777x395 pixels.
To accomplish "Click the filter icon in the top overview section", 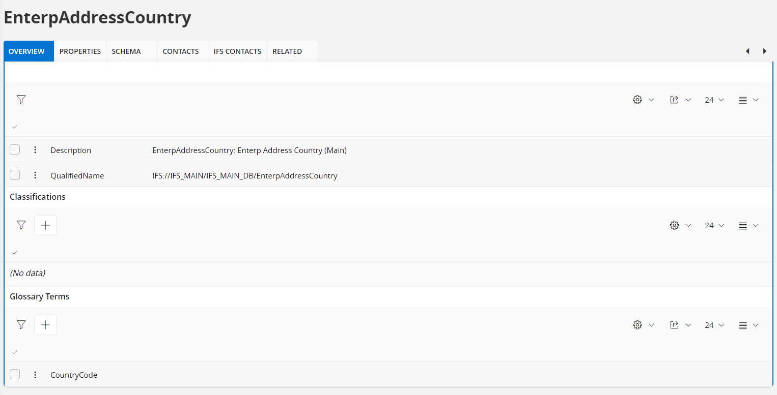I will click(x=21, y=100).
